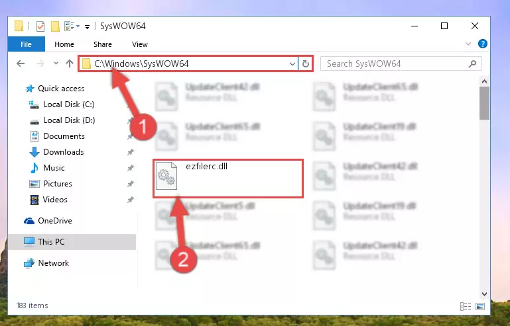
Task: Click the pin icon next to Videos
Action: click(130, 200)
